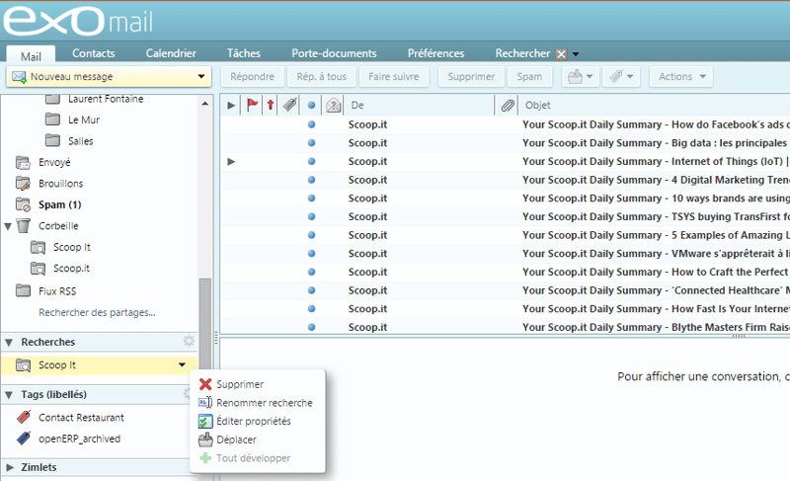Image resolution: width=790 pixels, height=481 pixels.
Task: Click the Faire suivre button
Action: [393, 77]
